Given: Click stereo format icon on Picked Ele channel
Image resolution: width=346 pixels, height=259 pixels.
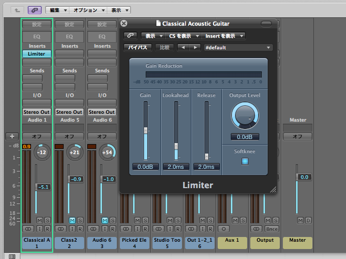Looking at the screenshot, I should click(126, 229).
